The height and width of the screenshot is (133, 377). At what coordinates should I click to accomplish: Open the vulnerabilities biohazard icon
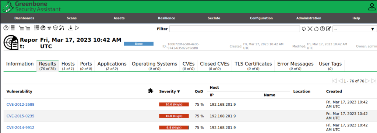click(x=49, y=28)
